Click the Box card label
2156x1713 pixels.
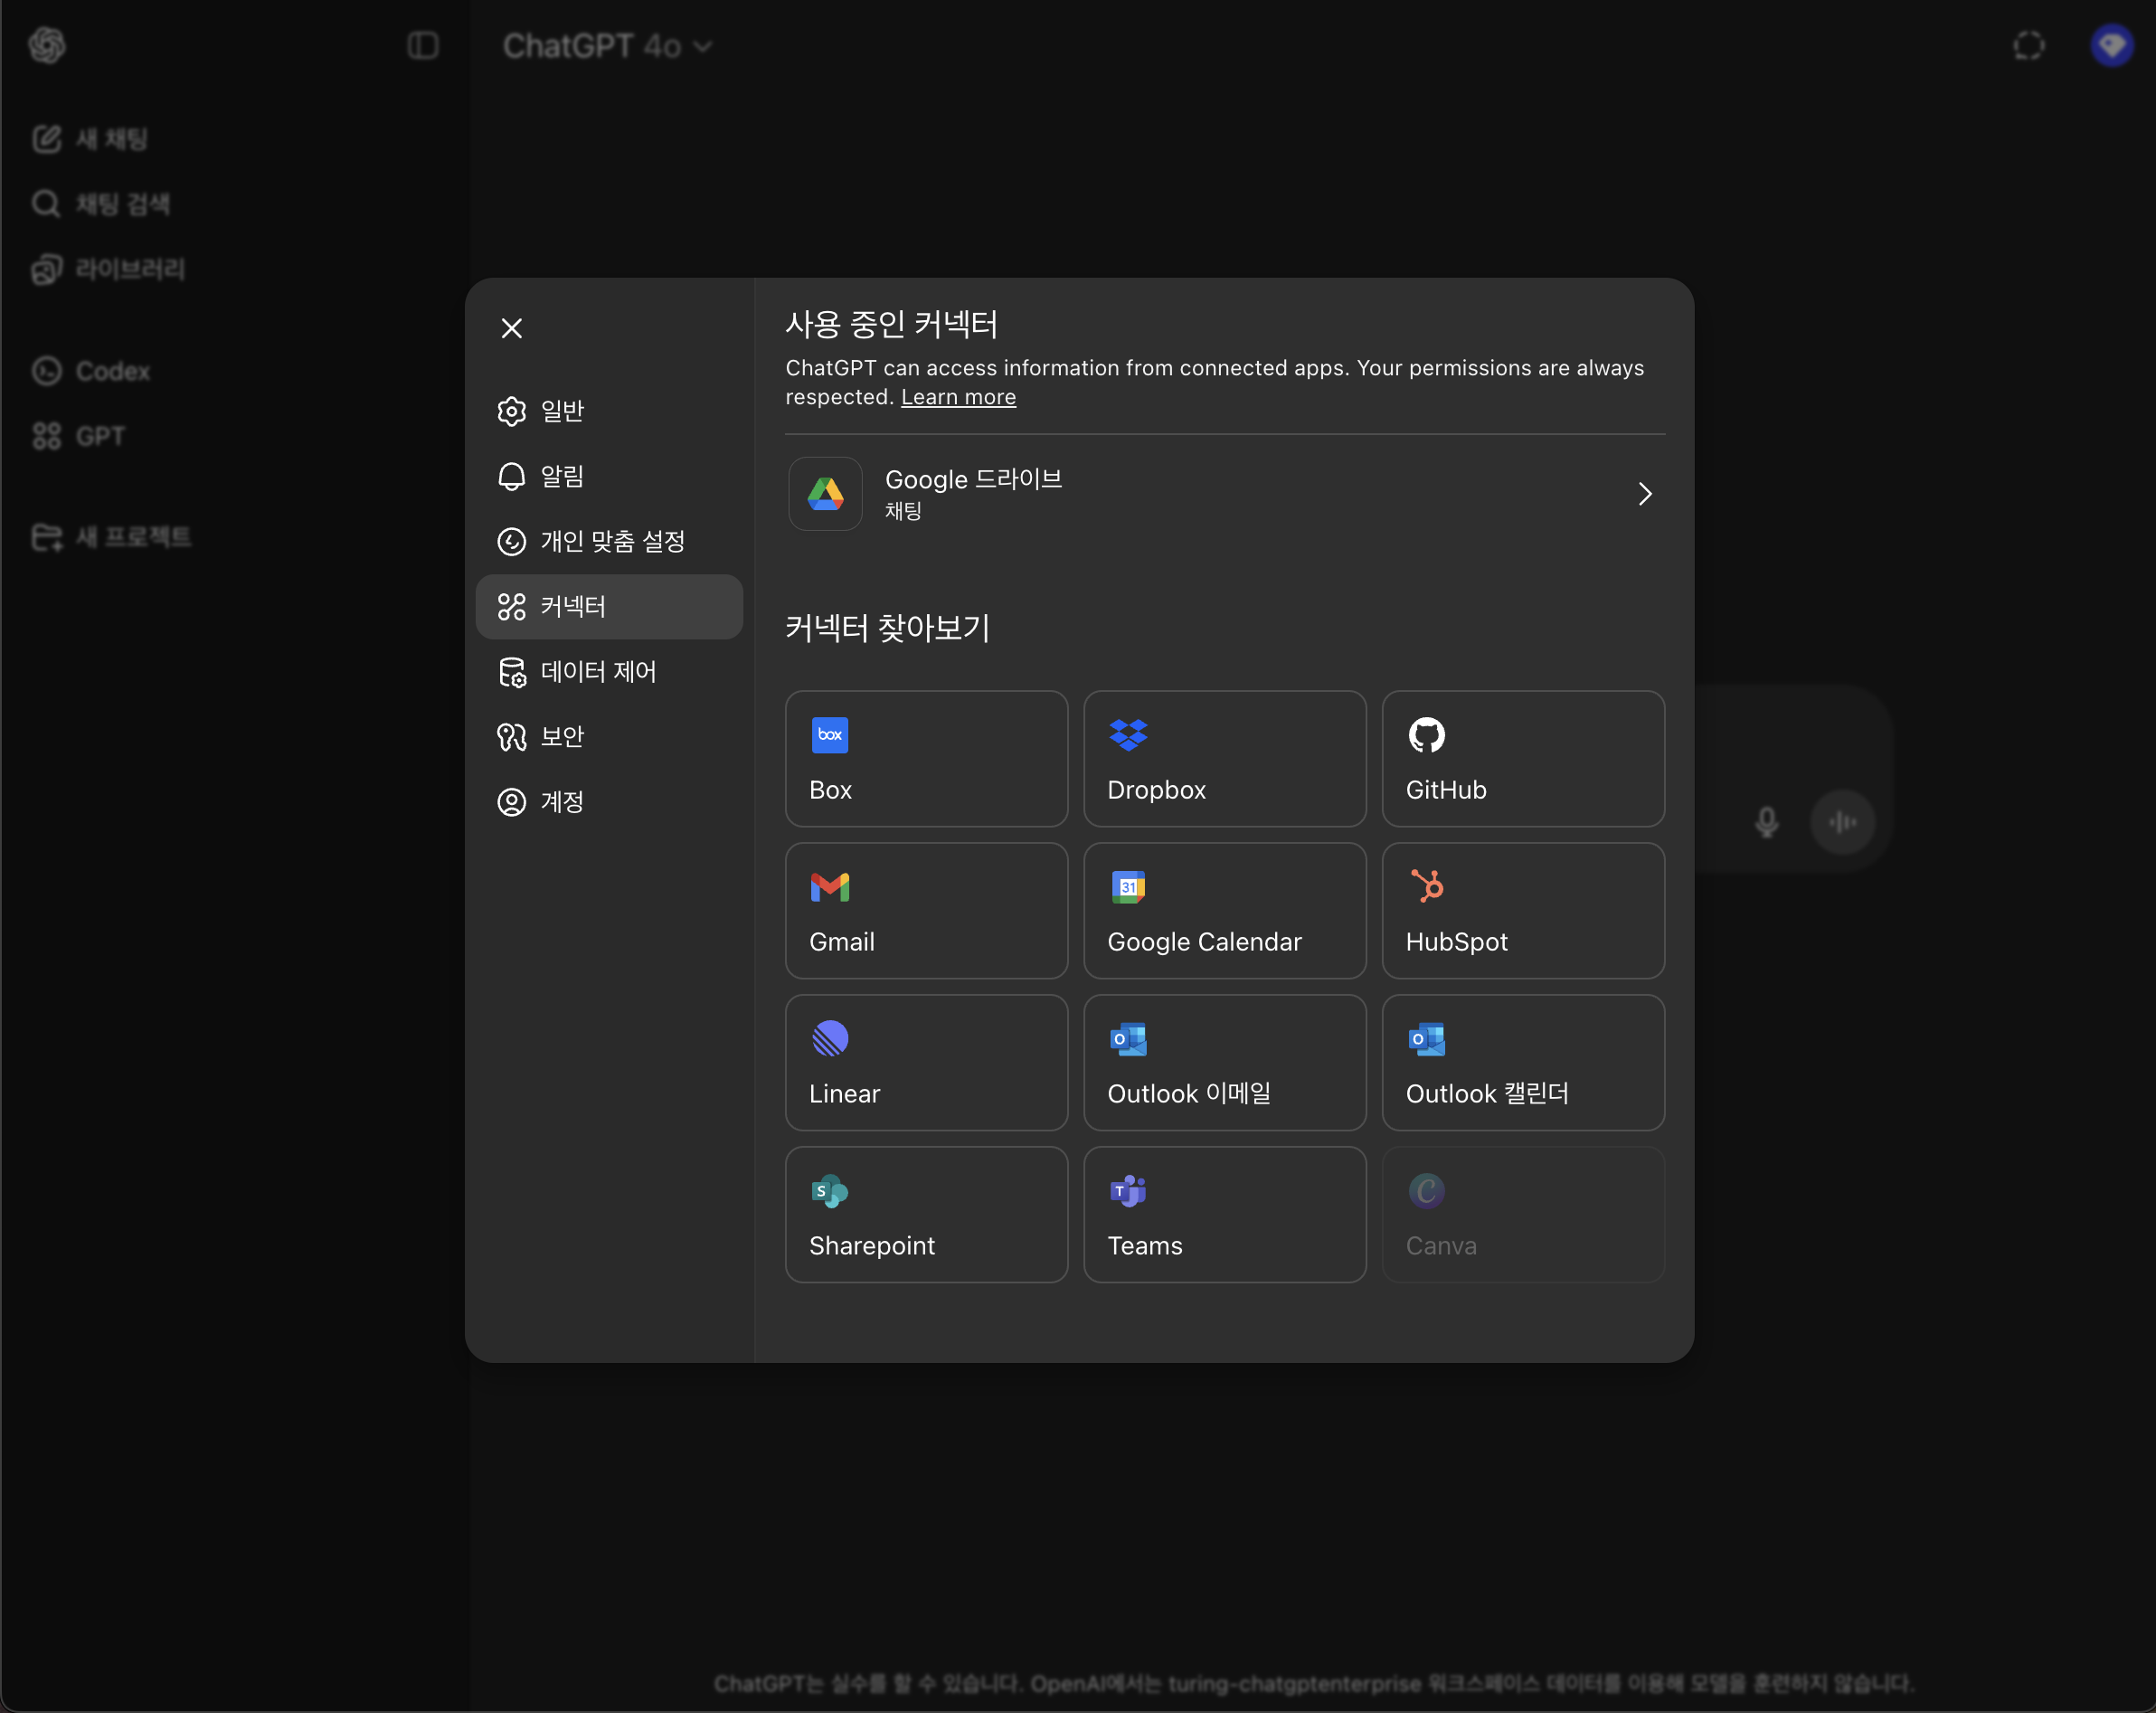coord(830,790)
